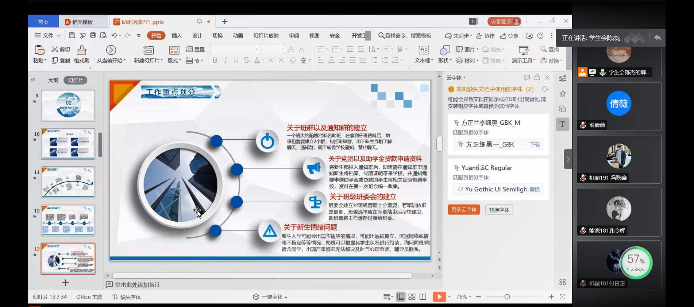The image size is (694, 307).
Task: Toggle normal view in status bar
Action: [x=401, y=297]
